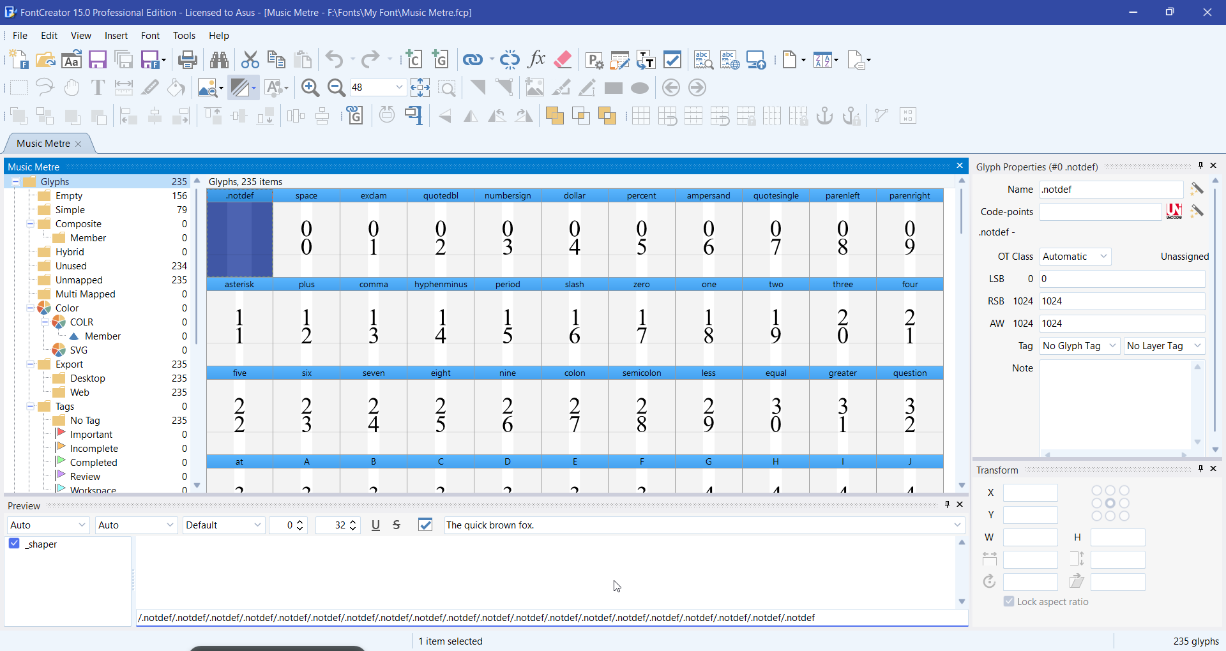Copy the selected glyph
Viewport: 1226px width, 651px height.
point(276,60)
